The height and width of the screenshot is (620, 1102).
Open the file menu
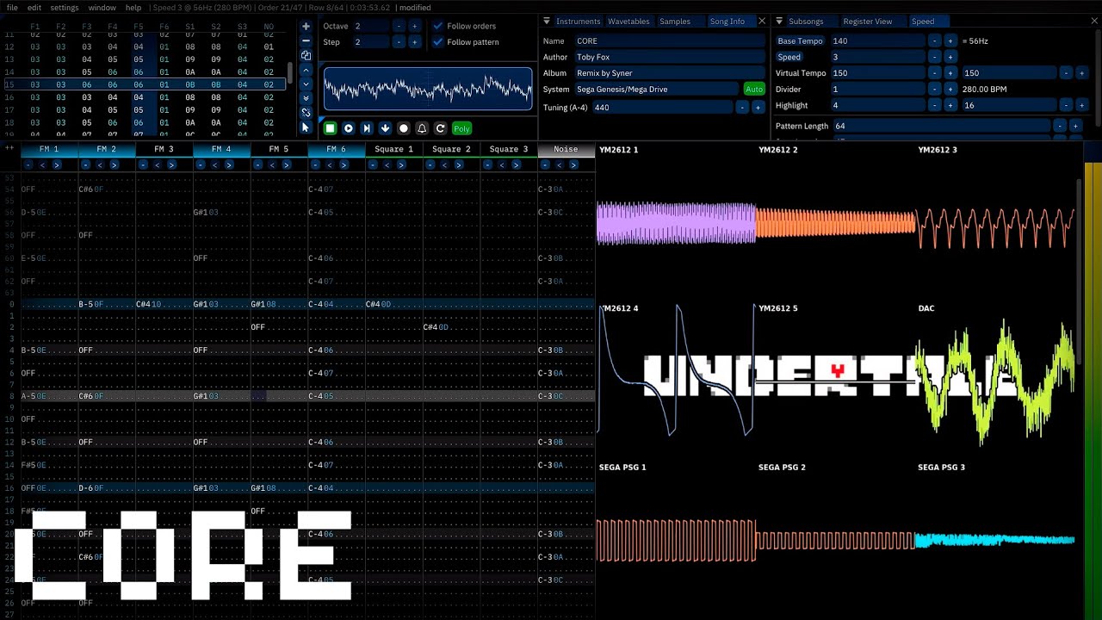pos(12,7)
